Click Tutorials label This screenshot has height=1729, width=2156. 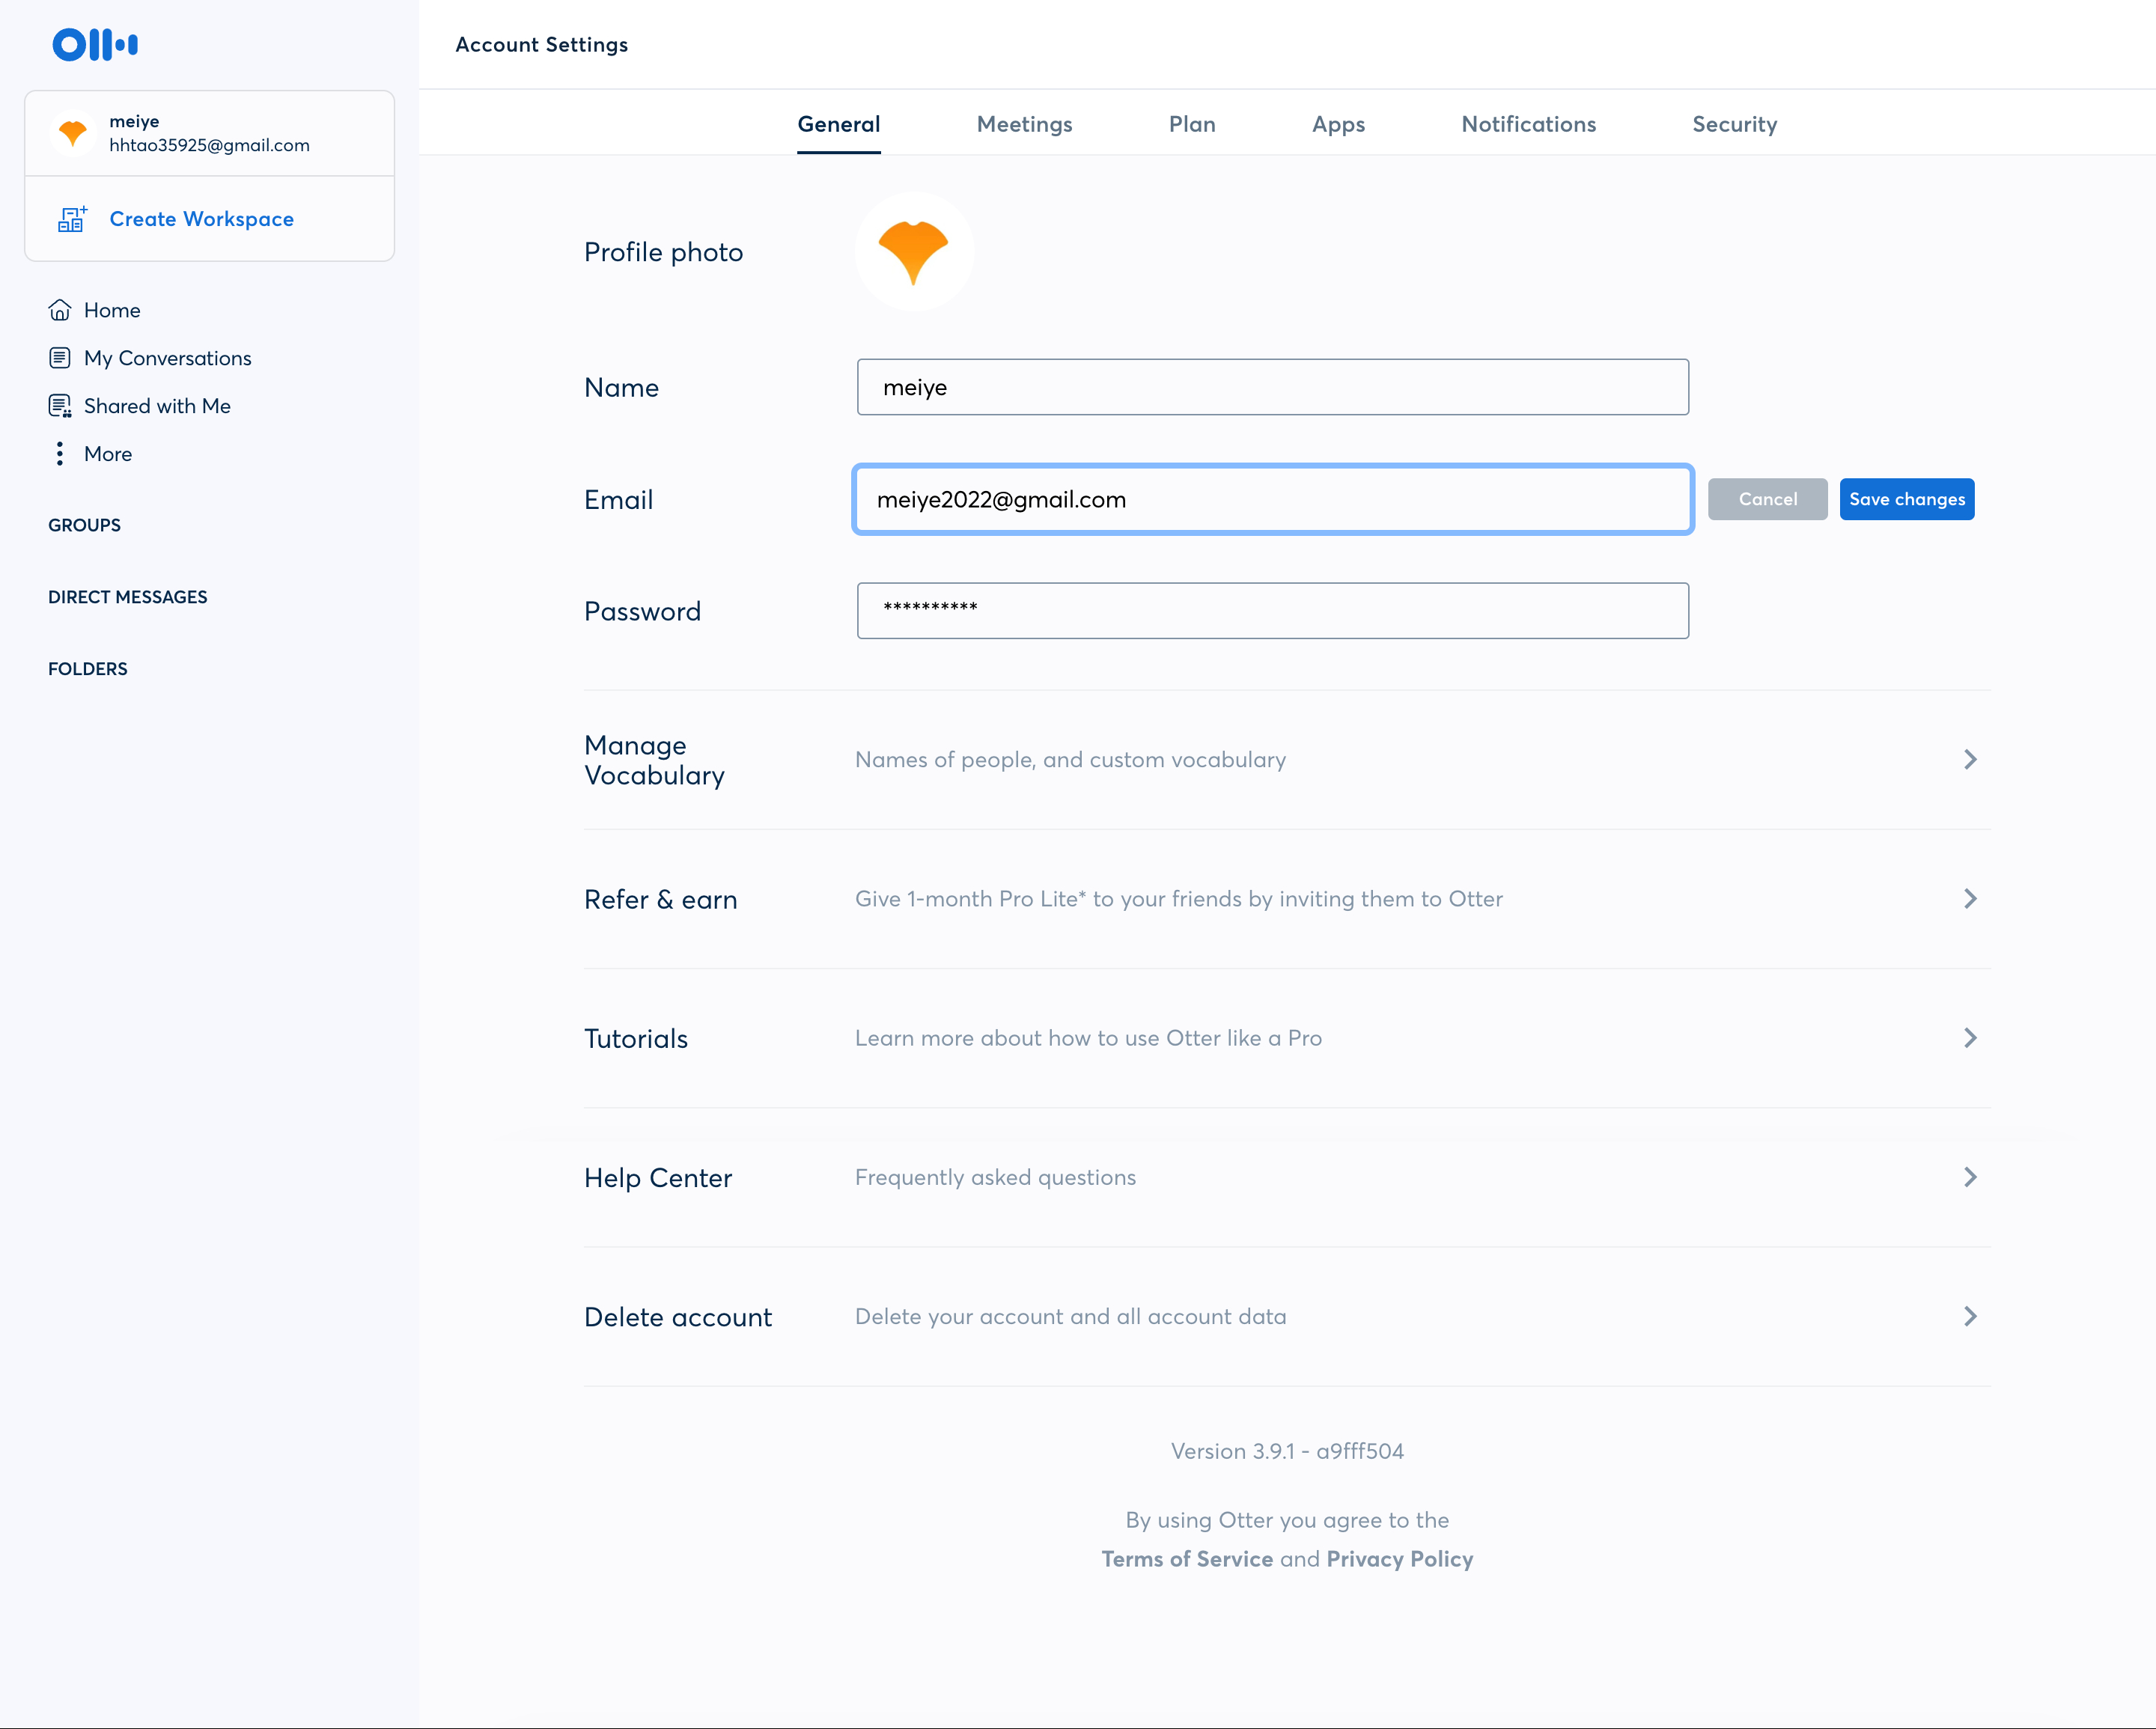tap(636, 1038)
